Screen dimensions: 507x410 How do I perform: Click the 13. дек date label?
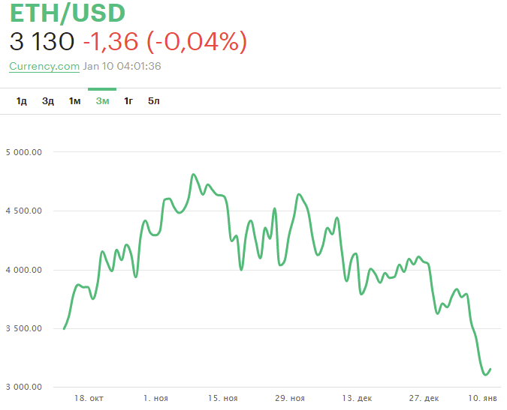point(357,398)
